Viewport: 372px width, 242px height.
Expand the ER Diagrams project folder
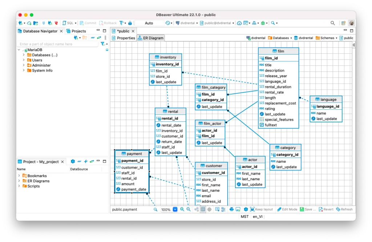tap(19, 181)
